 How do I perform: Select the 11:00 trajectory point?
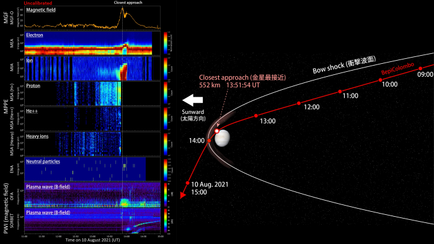340,92
